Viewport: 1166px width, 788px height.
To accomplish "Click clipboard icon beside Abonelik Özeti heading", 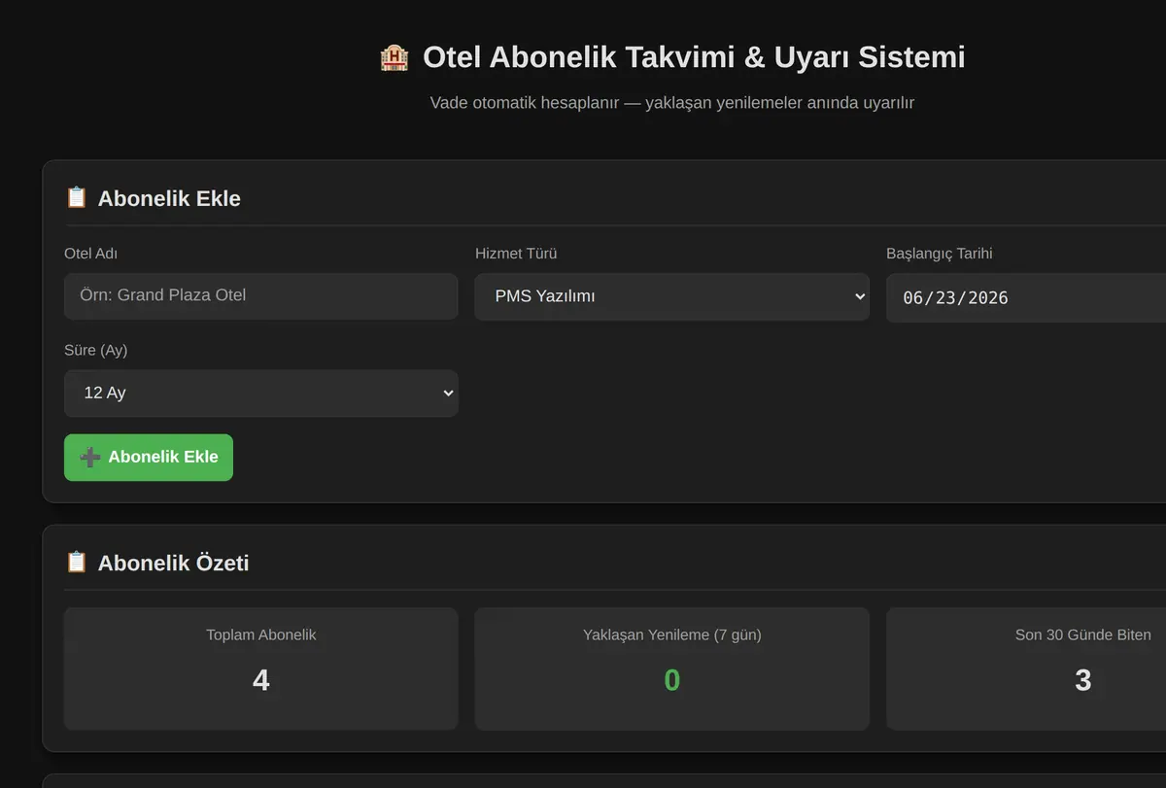I will tap(76, 562).
